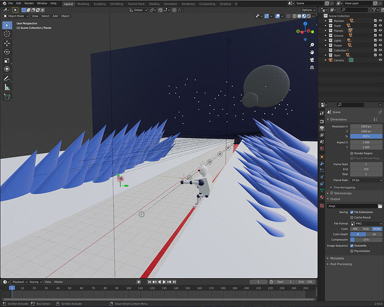
Task: Select the Transform tool
Action: tap(7, 69)
